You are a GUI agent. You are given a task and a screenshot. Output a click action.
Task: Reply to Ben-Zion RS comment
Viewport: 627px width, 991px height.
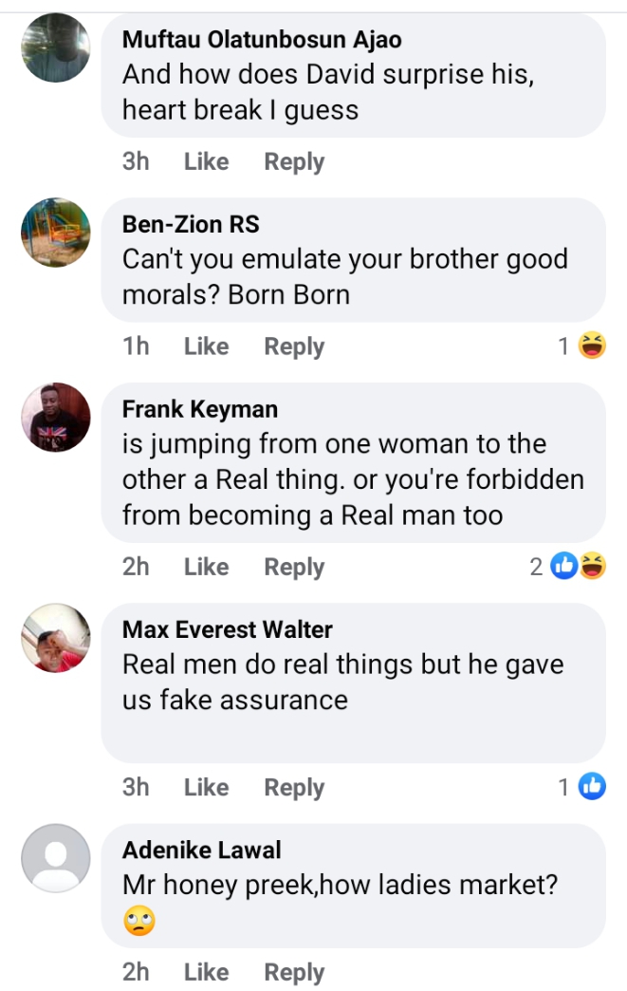click(x=294, y=346)
